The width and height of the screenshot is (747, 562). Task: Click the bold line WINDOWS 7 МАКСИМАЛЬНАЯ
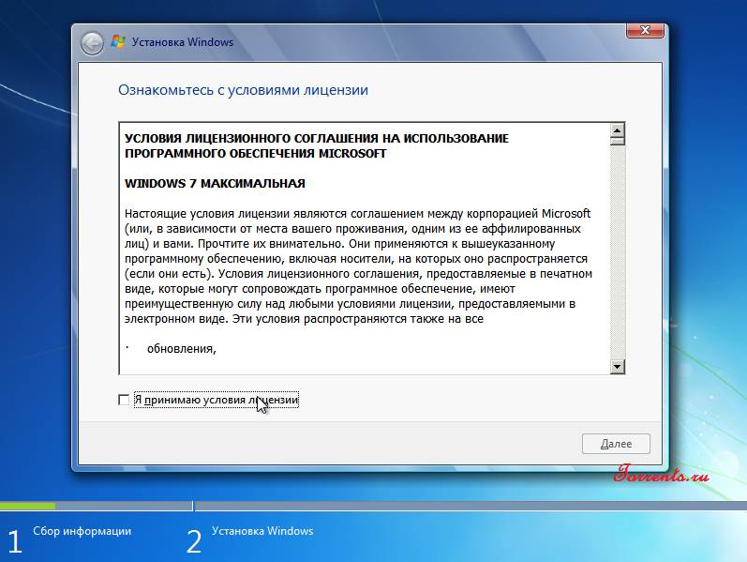215,184
